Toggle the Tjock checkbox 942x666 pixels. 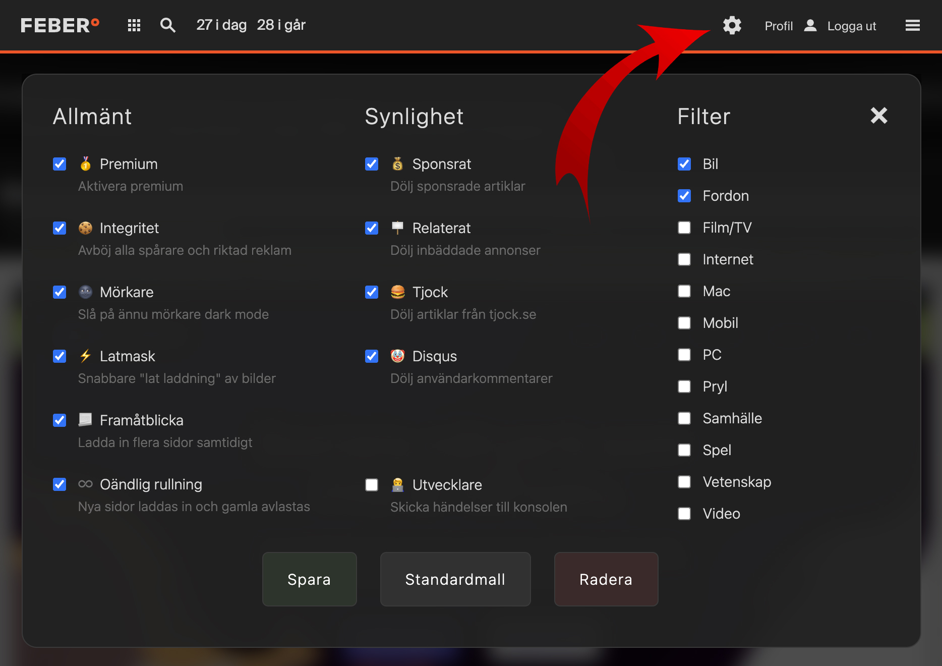372,292
